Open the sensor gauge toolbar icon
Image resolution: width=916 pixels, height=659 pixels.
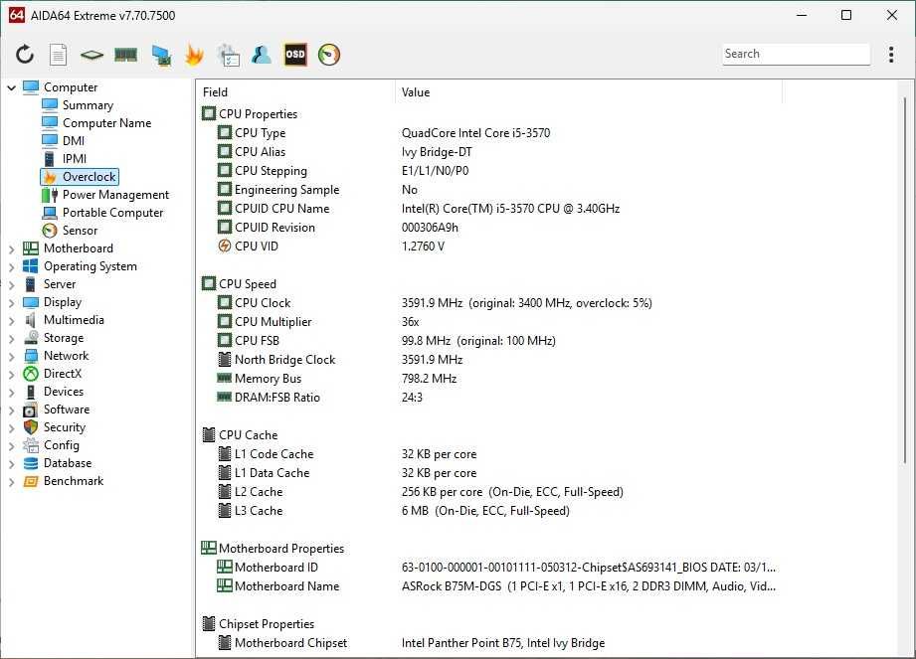[329, 55]
